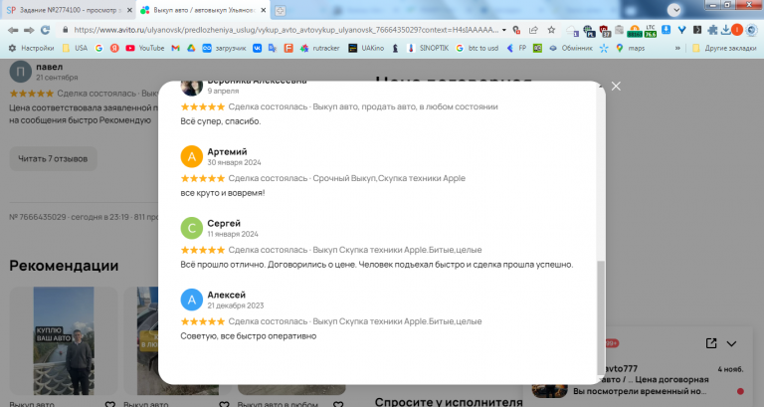Open chat in new window icon
This screenshot has height=407, width=764.
(711, 343)
